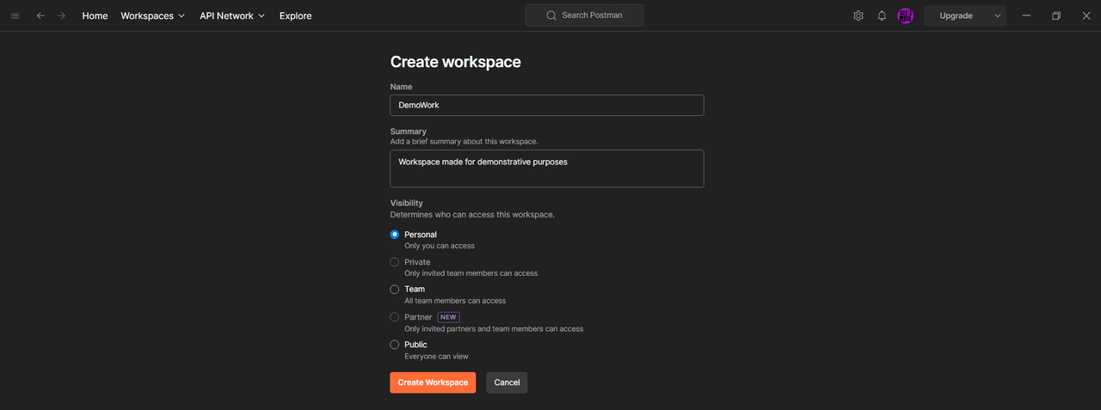Go back with the left arrow
The height and width of the screenshot is (410, 1101).
40,15
